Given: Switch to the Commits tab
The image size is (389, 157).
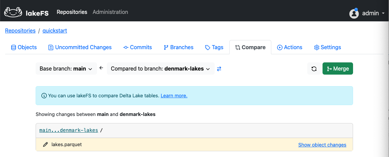Looking at the screenshot, I should click(137, 47).
